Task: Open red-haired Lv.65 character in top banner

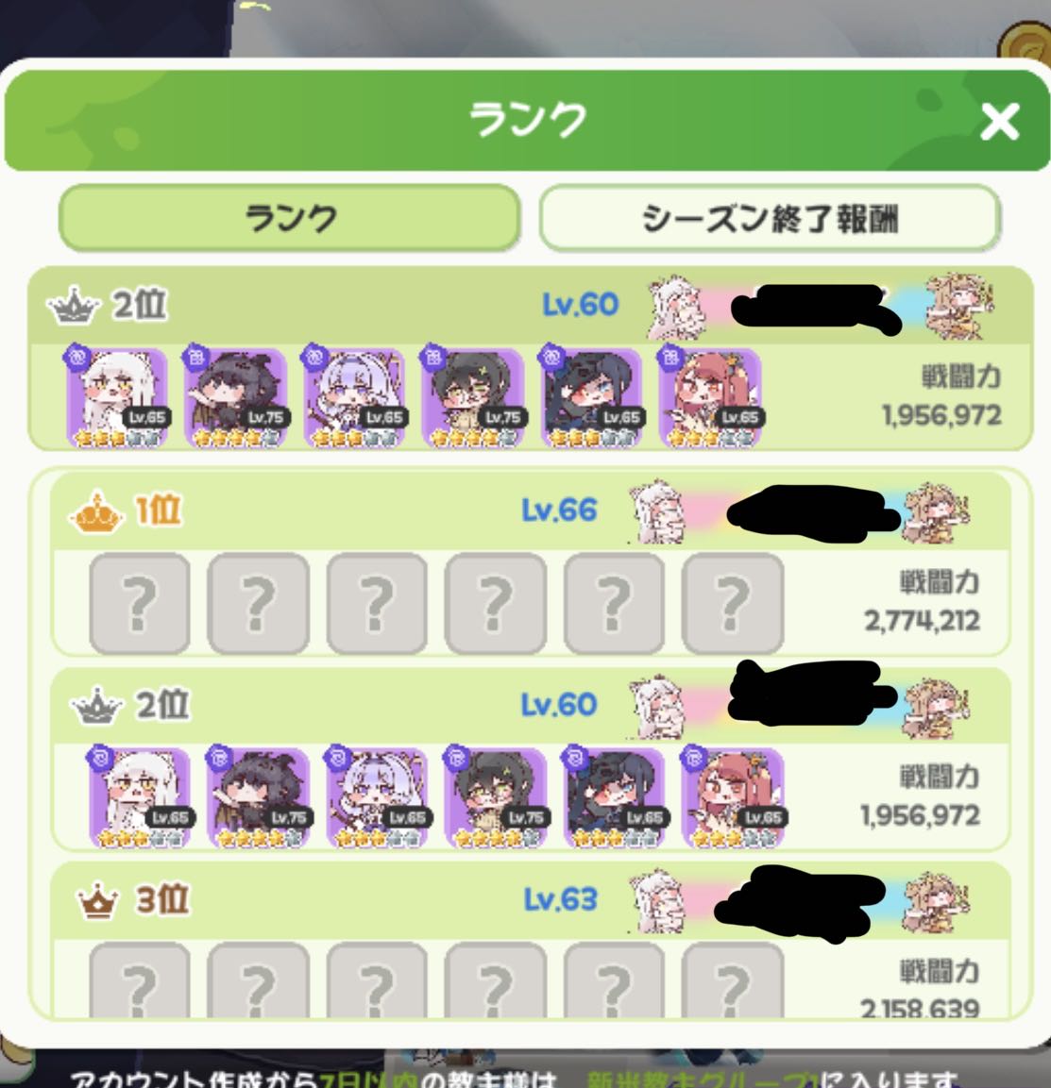Action: [710, 397]
